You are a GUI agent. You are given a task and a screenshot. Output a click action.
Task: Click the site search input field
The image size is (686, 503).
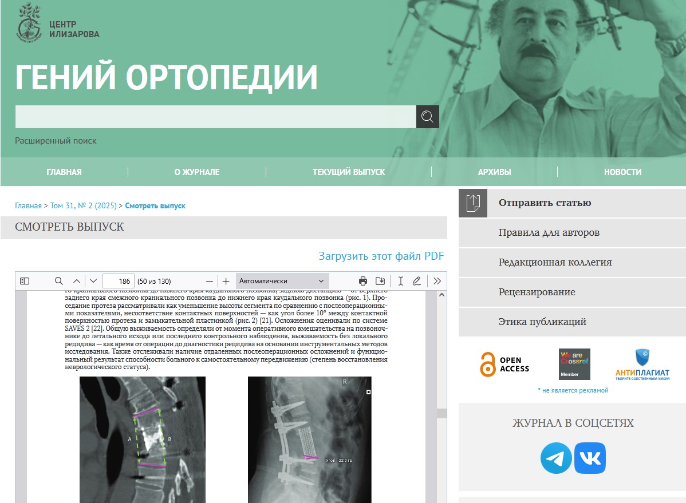click(216, 116)
